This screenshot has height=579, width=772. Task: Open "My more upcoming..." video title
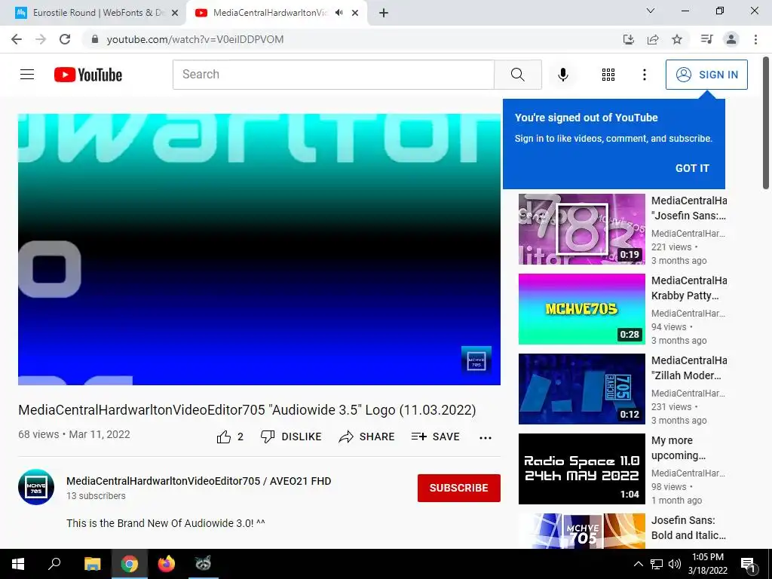tap(678, 448)
